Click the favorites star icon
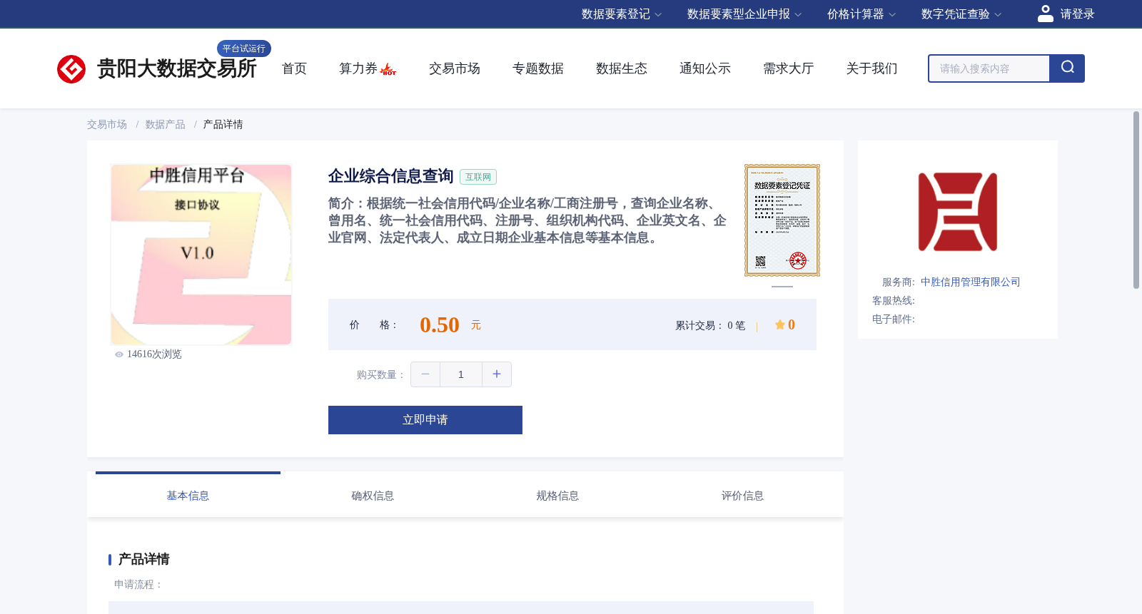This screenshot has width=1142, height=614. tap(780, 325)
